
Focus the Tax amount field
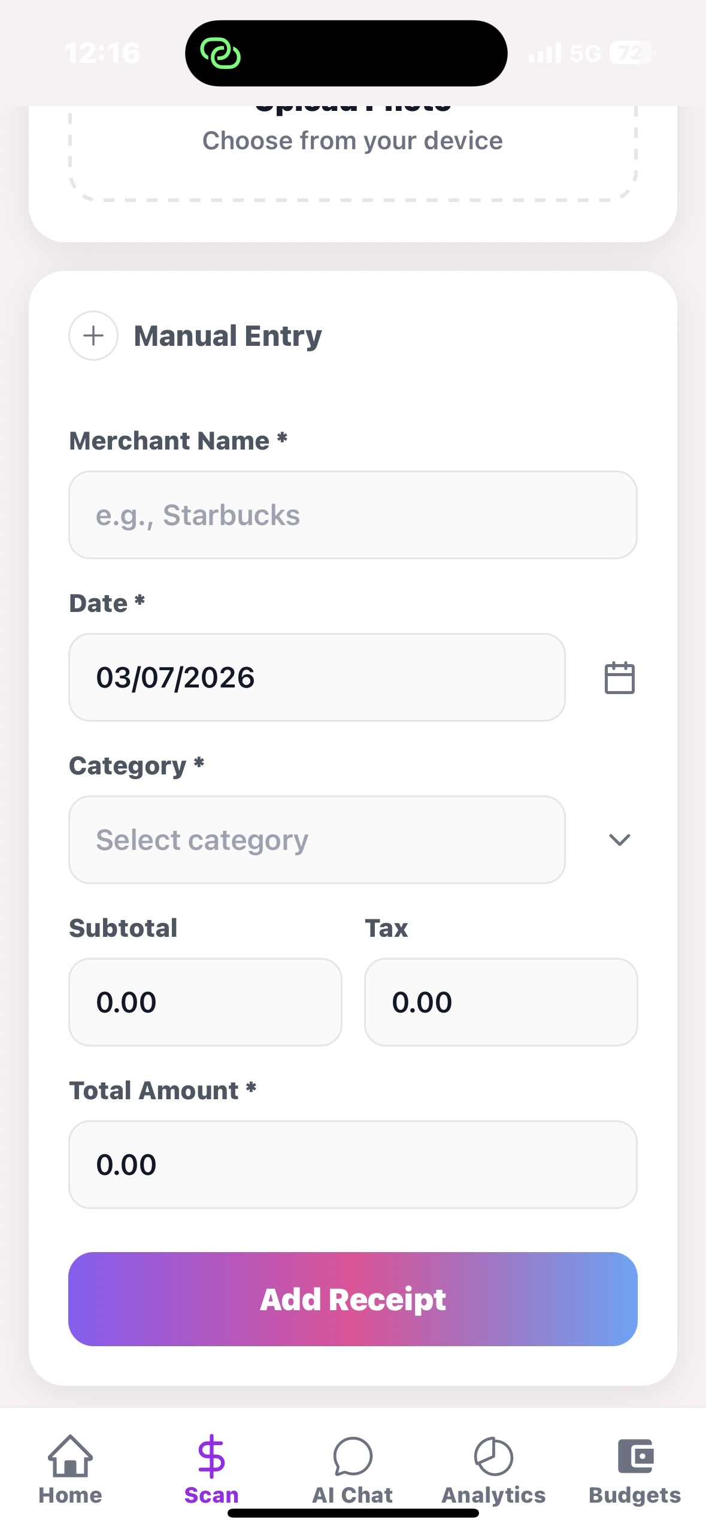click(x=501, y=1002)
